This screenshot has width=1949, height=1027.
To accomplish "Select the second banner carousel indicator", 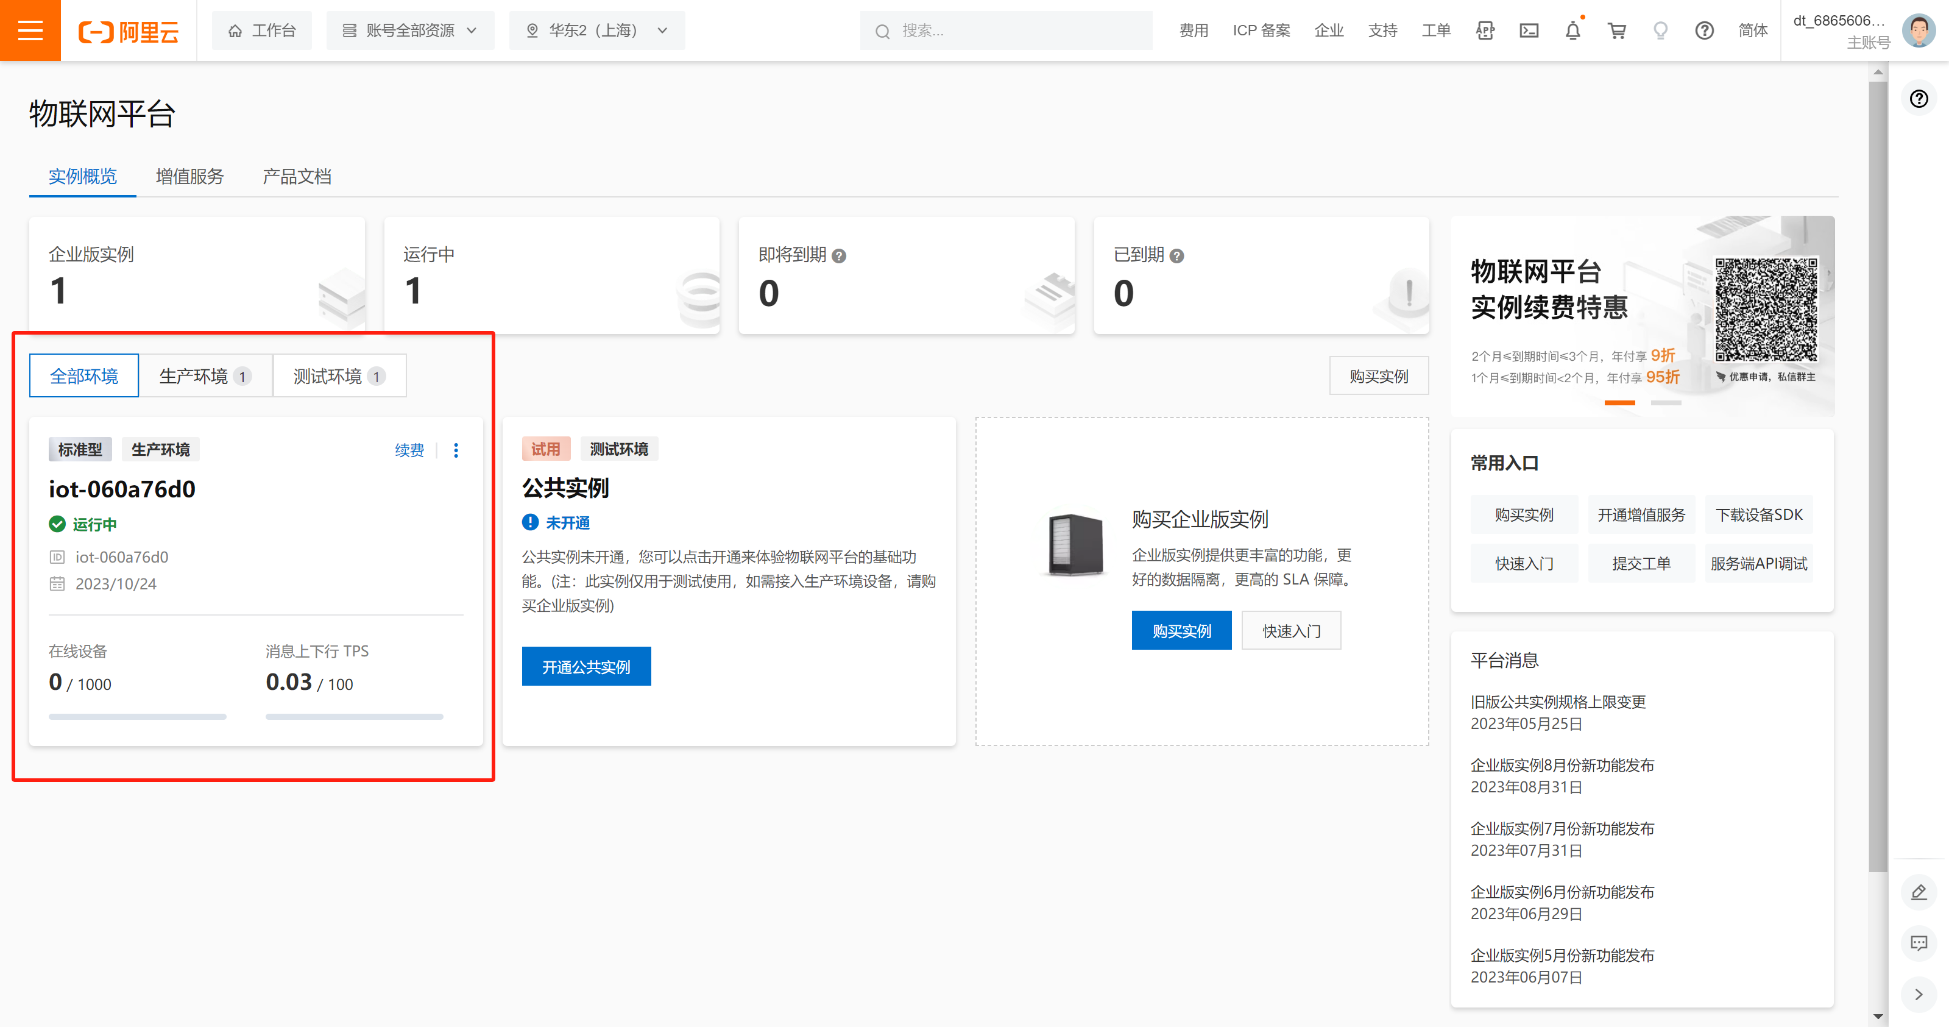I will click(x=1665, y=403).
